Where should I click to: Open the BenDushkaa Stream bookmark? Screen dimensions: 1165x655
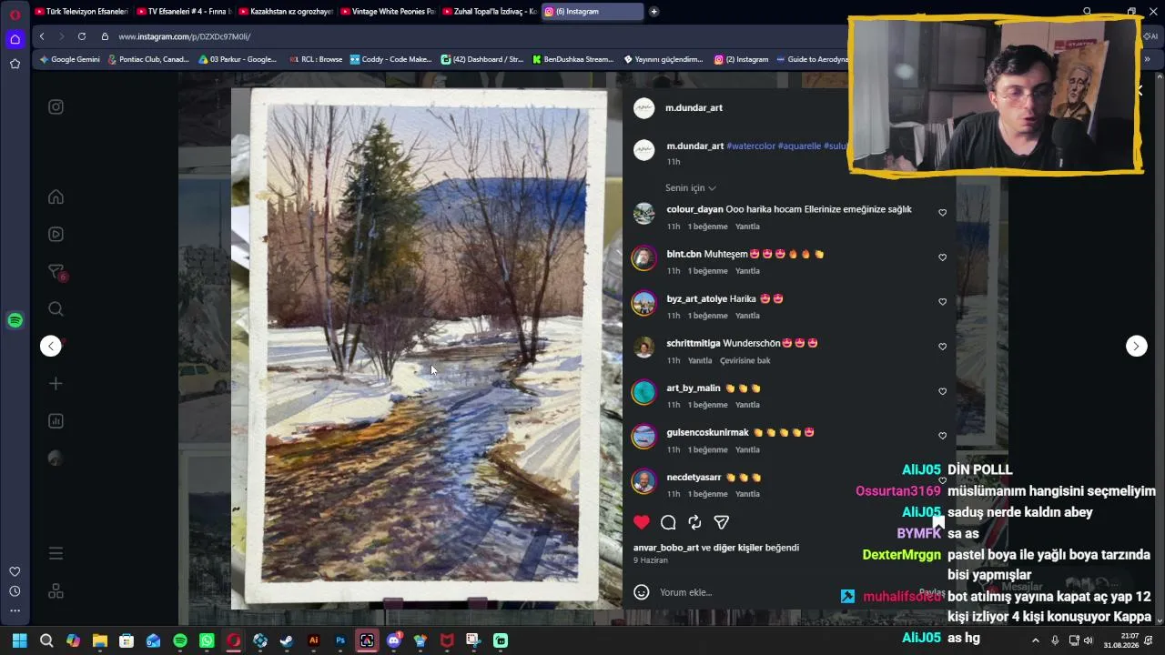point(572,59)
